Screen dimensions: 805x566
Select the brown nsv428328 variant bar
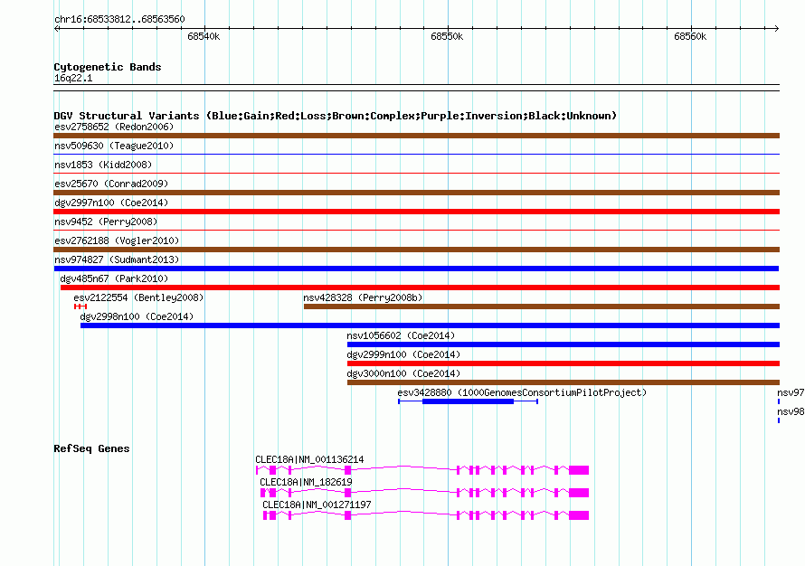(x=542, y=307)
